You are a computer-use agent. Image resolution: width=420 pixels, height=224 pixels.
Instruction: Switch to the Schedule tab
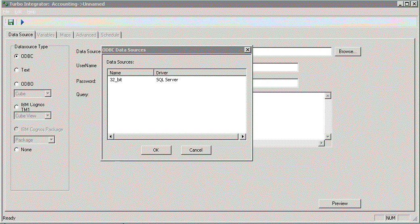(110, 35)
